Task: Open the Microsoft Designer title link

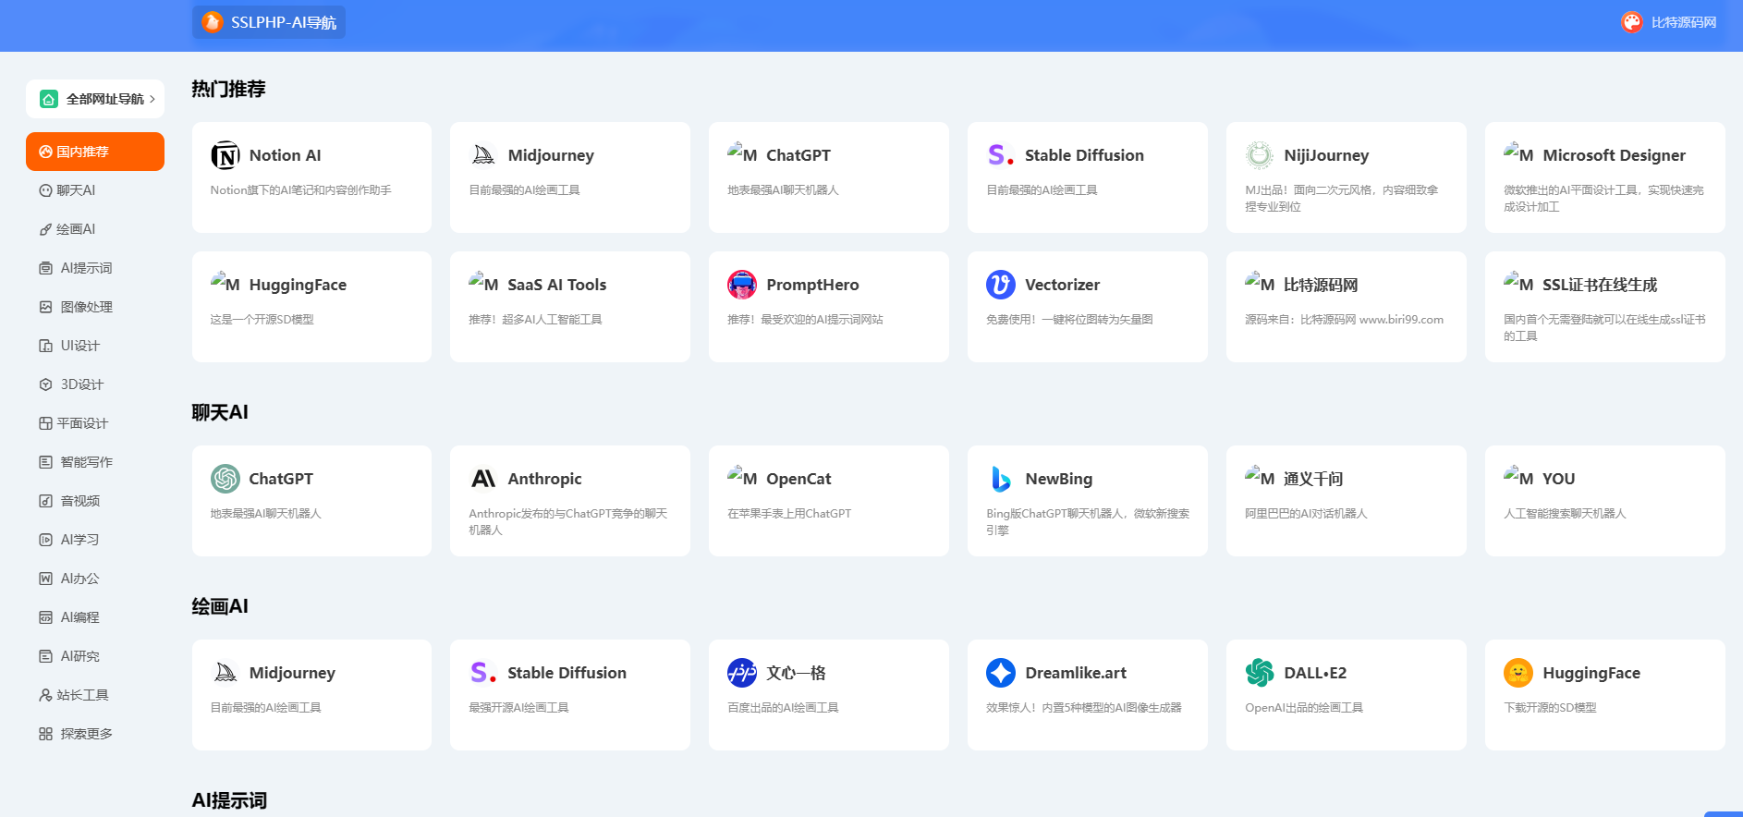Action: [1614, 155]
